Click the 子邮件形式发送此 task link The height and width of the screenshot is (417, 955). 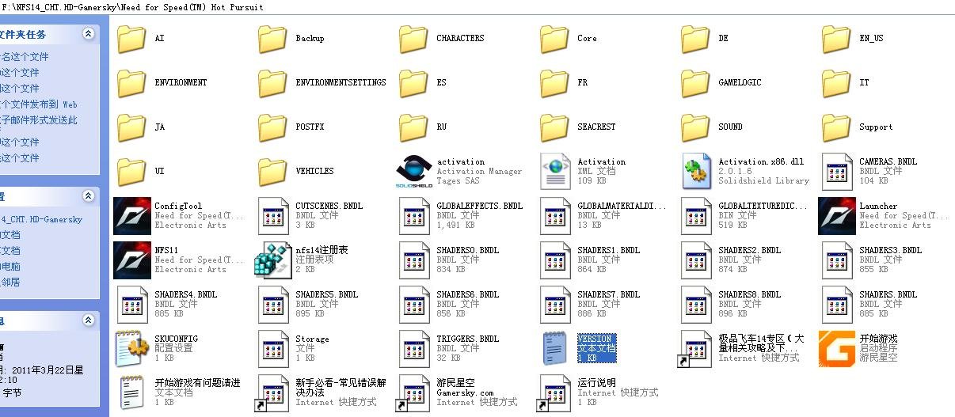click(40, 120)
